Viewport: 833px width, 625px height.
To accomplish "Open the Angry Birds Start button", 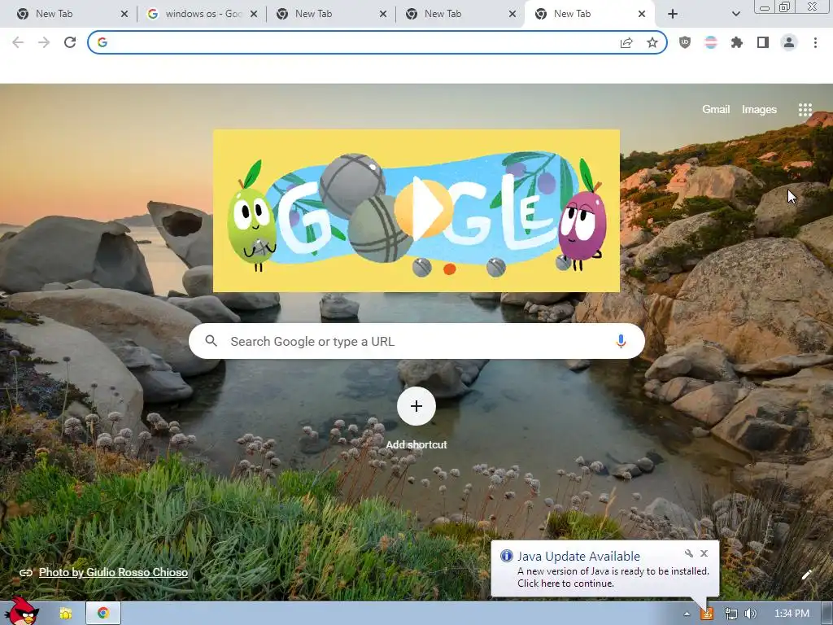I will 21,612.
